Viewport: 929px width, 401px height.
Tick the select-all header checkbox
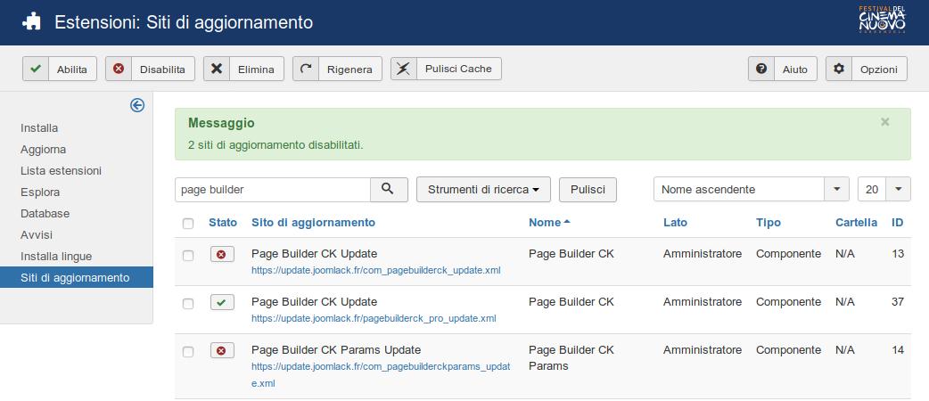[188, 224]
